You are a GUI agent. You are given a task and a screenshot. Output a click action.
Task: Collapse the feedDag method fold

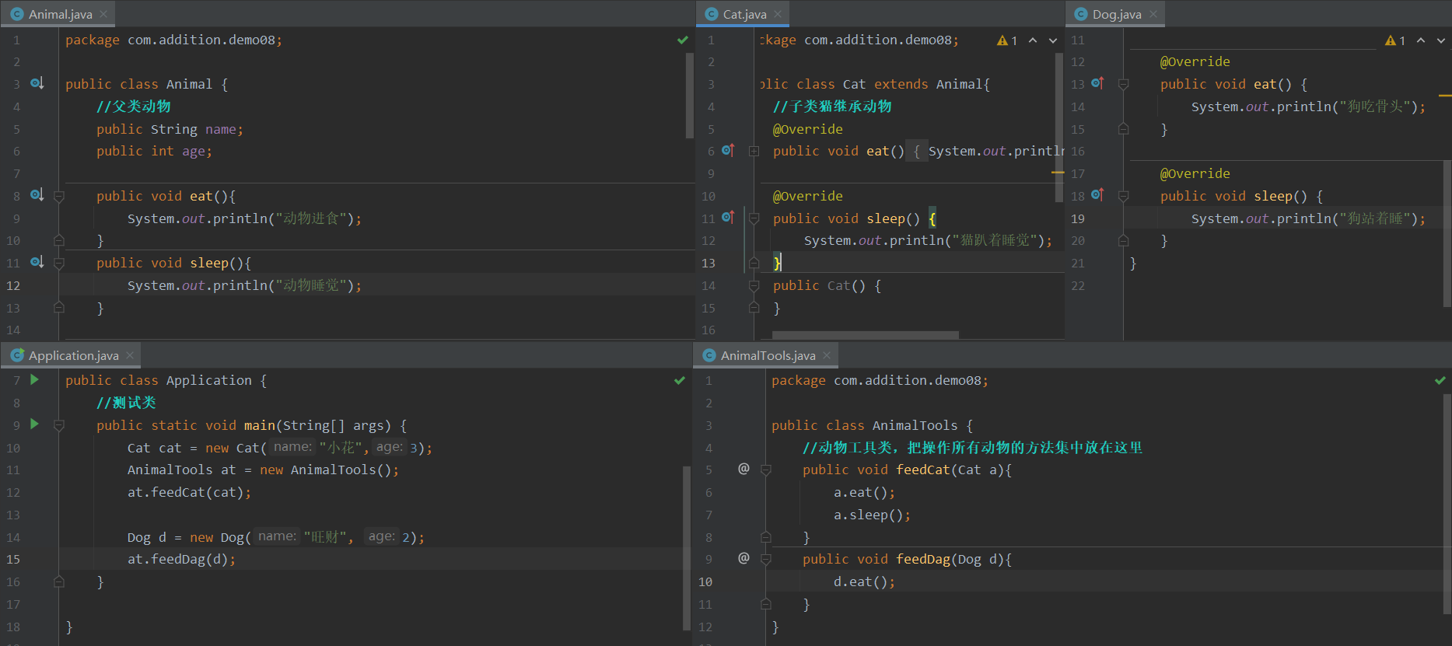765,560
